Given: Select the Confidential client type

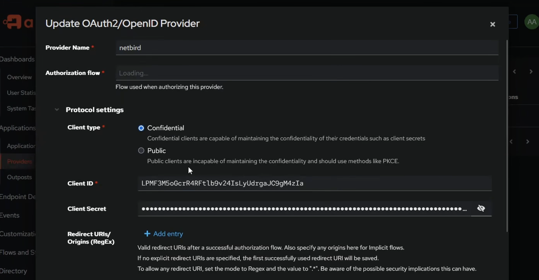Looking at the screenshot, I should pyautogui.click(x=141, y=128).
